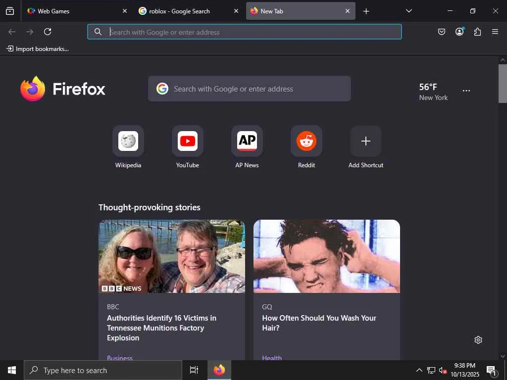507x380 pixels.
Task: Click the Firefox taskbar icon
Action: pos(219,370)
